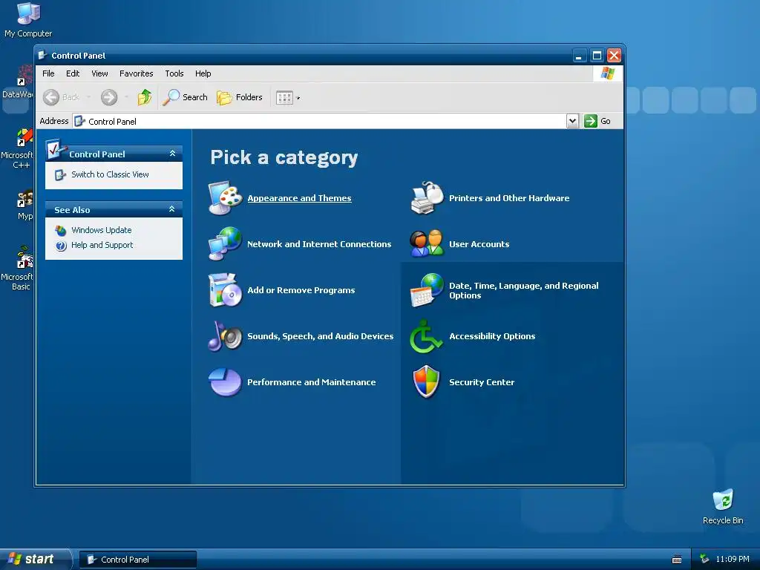Click the Network and Internet Connections link
The height and width of the screenshot is (570, 760).
point(319,244)
